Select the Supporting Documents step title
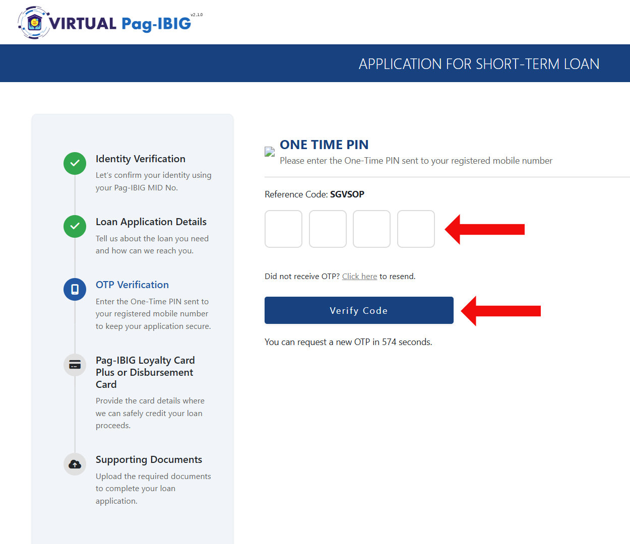 [149, 459]
